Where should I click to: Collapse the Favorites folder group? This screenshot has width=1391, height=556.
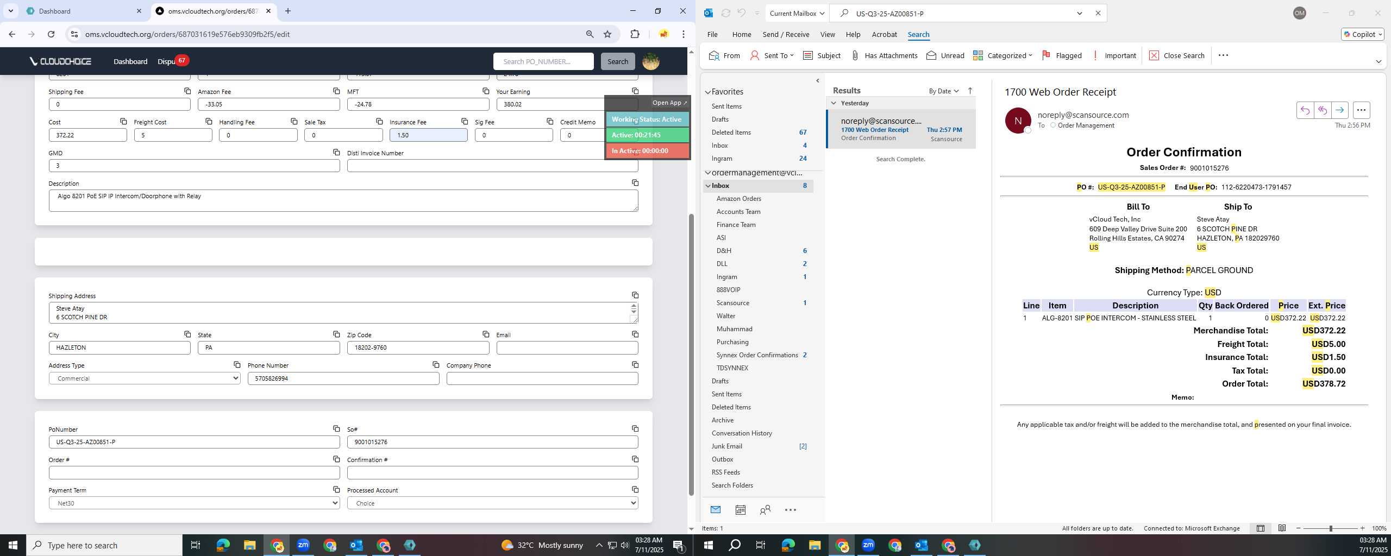[x=708, y=92]
